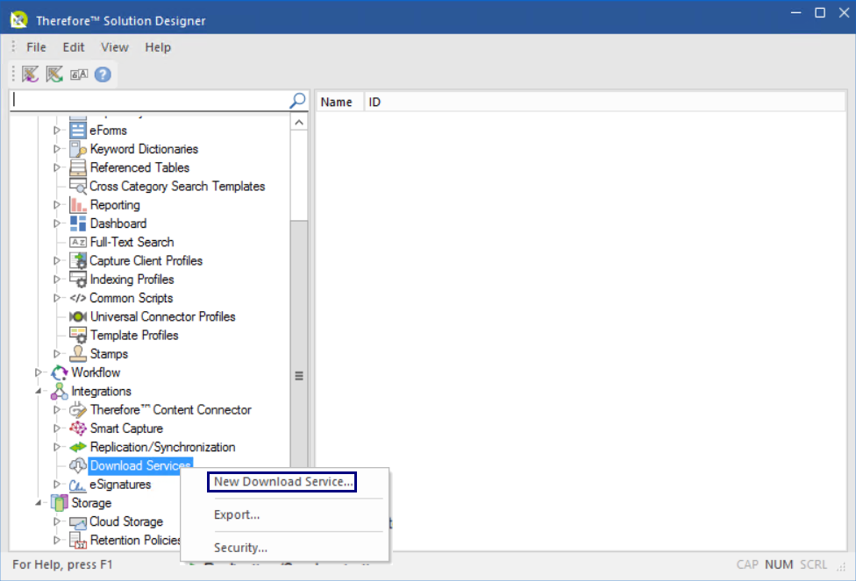Choose New Download Service from context menu
The image size is (856, 581).
282,482
